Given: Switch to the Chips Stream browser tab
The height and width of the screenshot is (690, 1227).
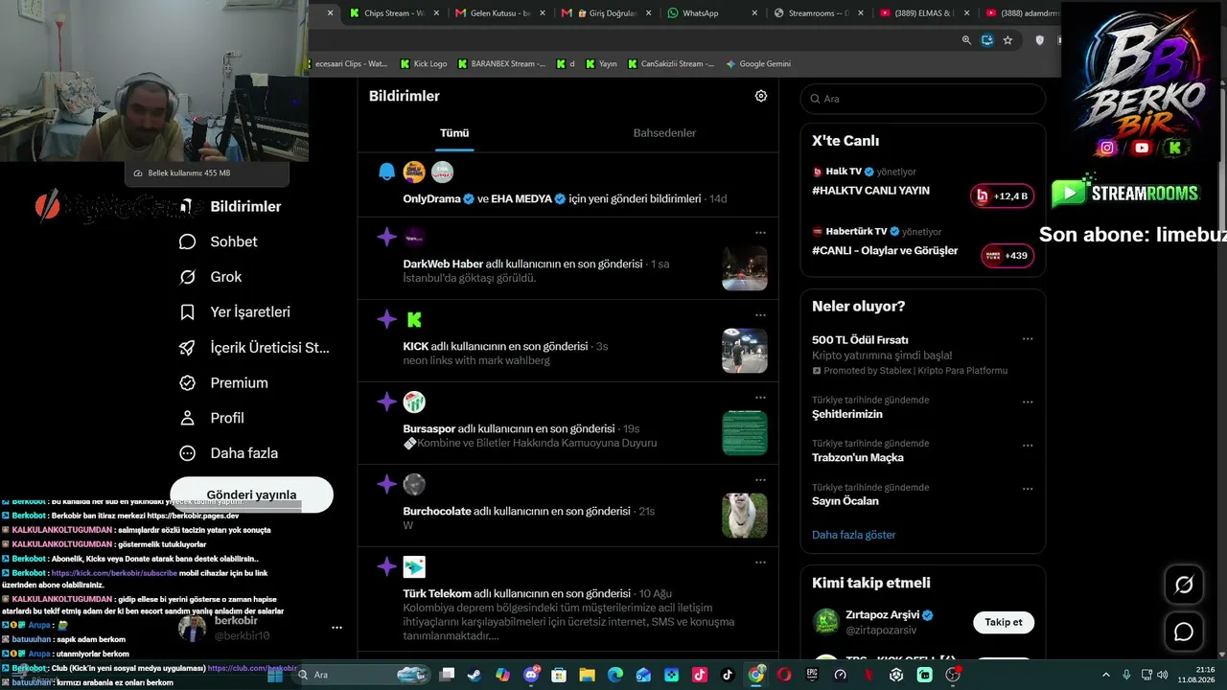Looking at the screenshot, I should tap(394, 13).
